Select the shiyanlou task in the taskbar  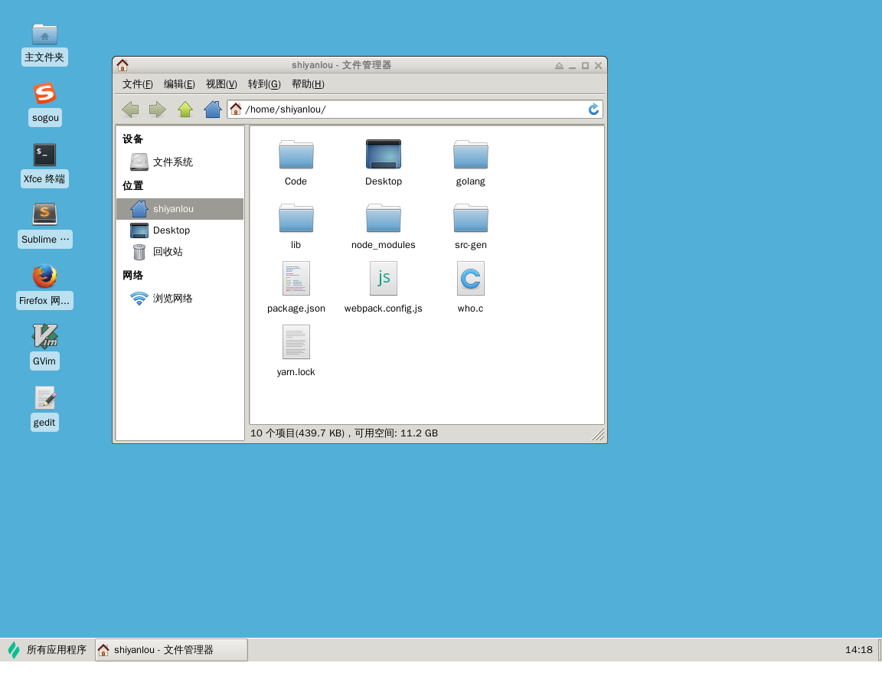pyautogui.click(x=170, y=649)
